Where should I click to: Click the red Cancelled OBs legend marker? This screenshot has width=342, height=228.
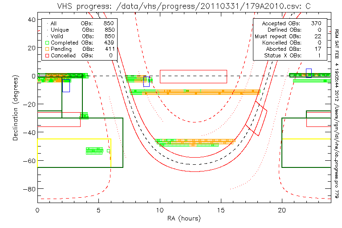click(x=46, y=56)
